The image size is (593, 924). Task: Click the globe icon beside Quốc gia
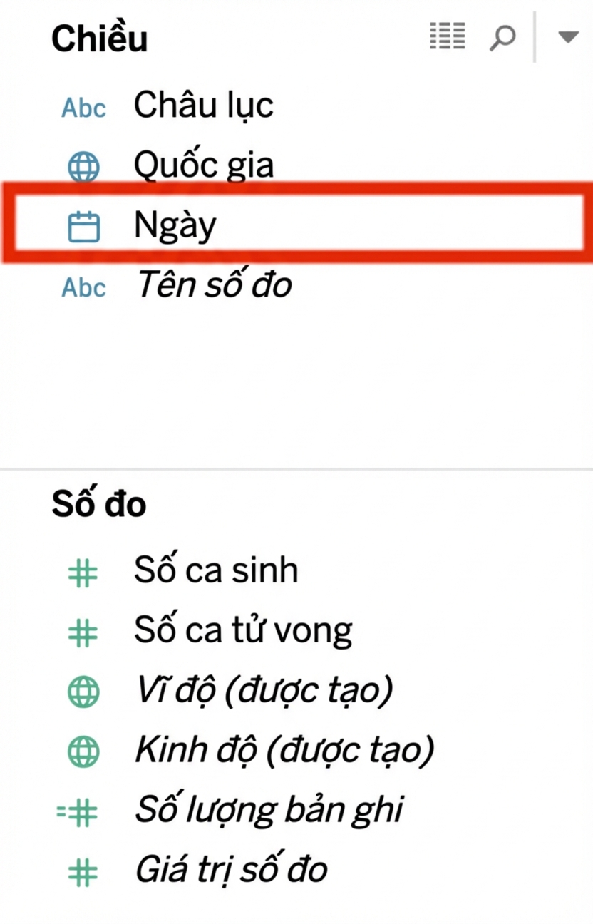pyautogui.click(x=84, y=168)
